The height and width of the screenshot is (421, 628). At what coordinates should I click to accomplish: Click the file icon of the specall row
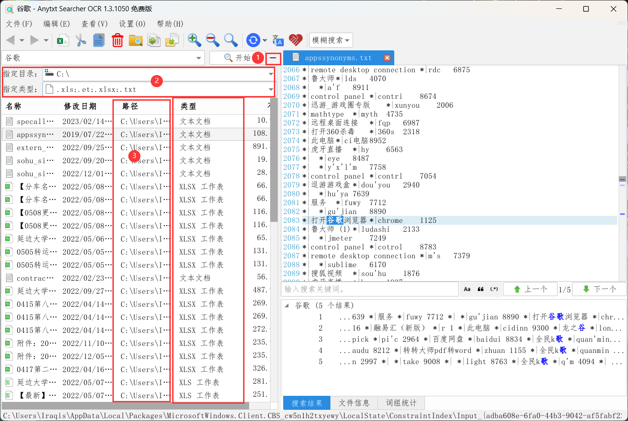click(x=9, y=121)
